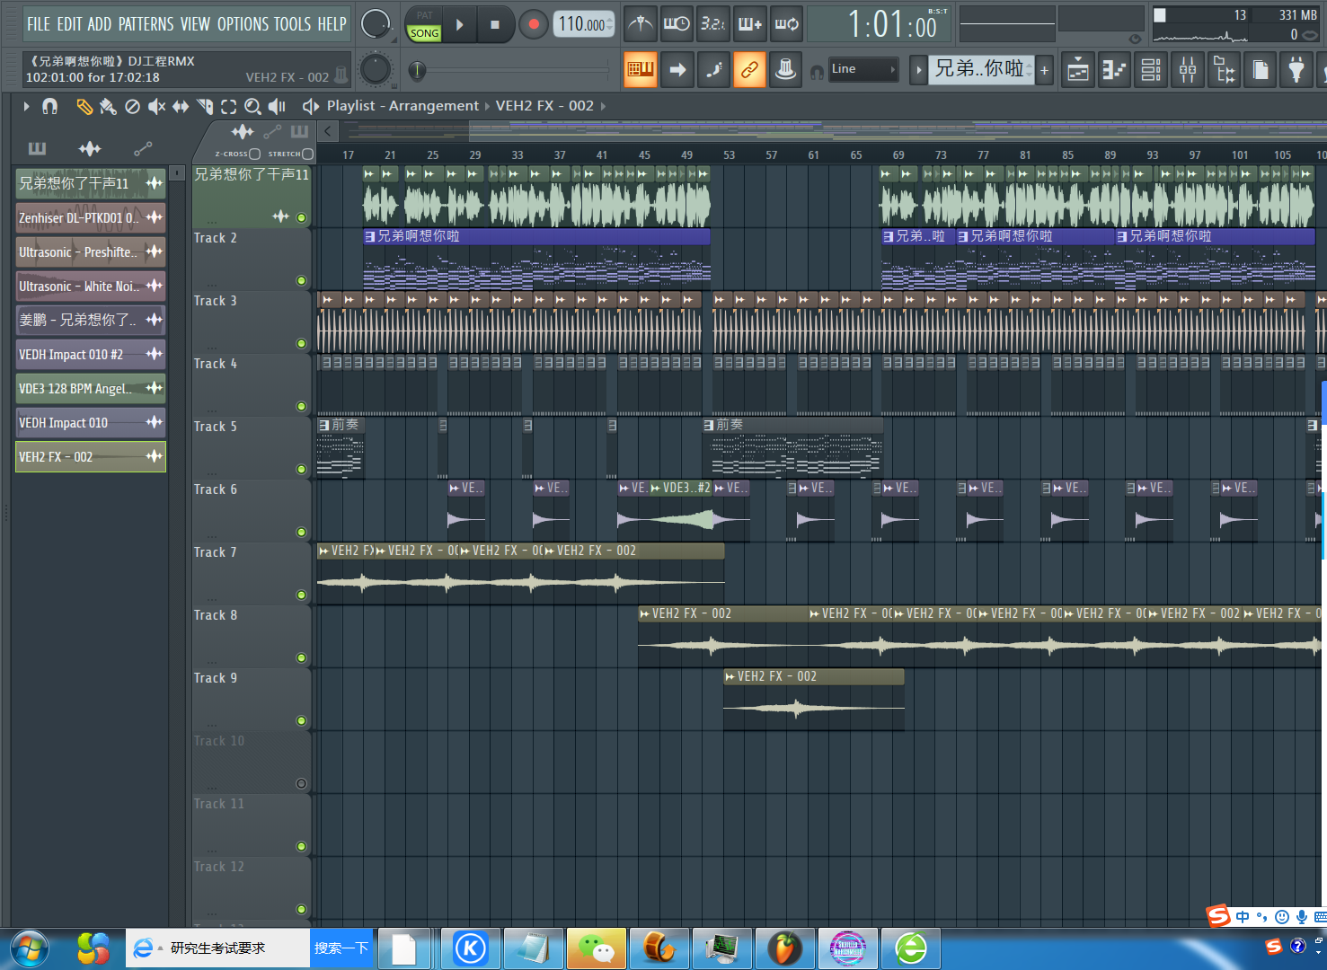
Task: Open the Piano roll view
Action: [1114, 70]
